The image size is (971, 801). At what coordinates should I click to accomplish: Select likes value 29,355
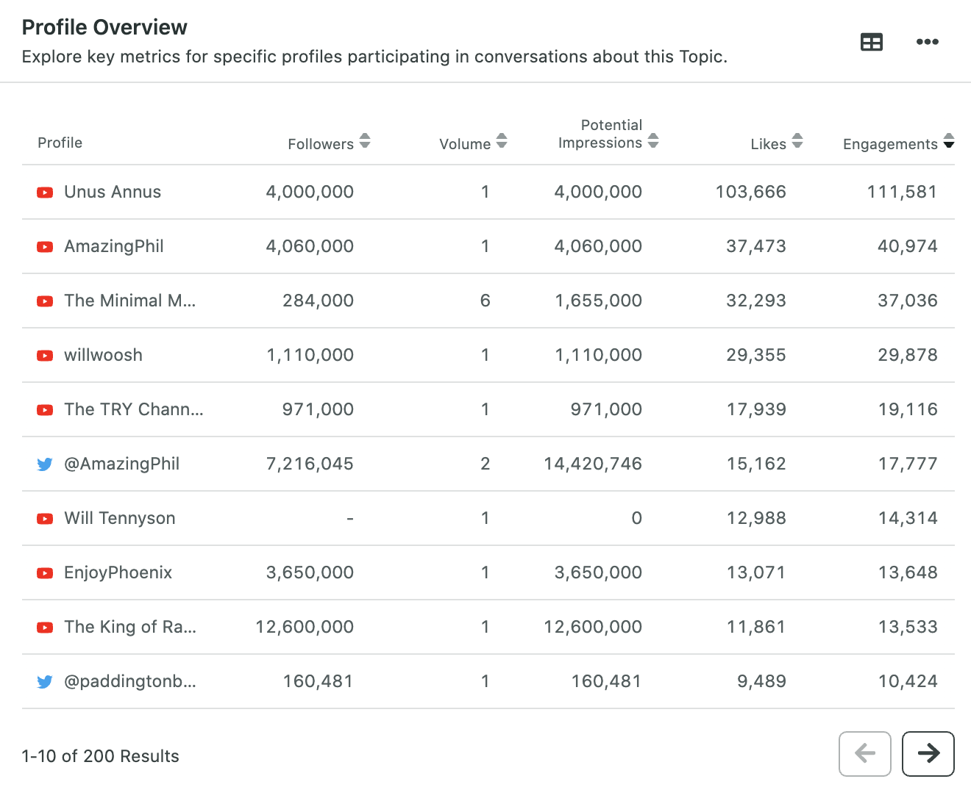[756, 355]
